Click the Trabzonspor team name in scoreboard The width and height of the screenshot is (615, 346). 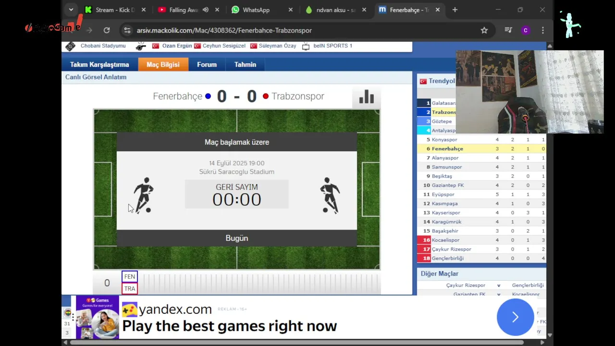298,96
